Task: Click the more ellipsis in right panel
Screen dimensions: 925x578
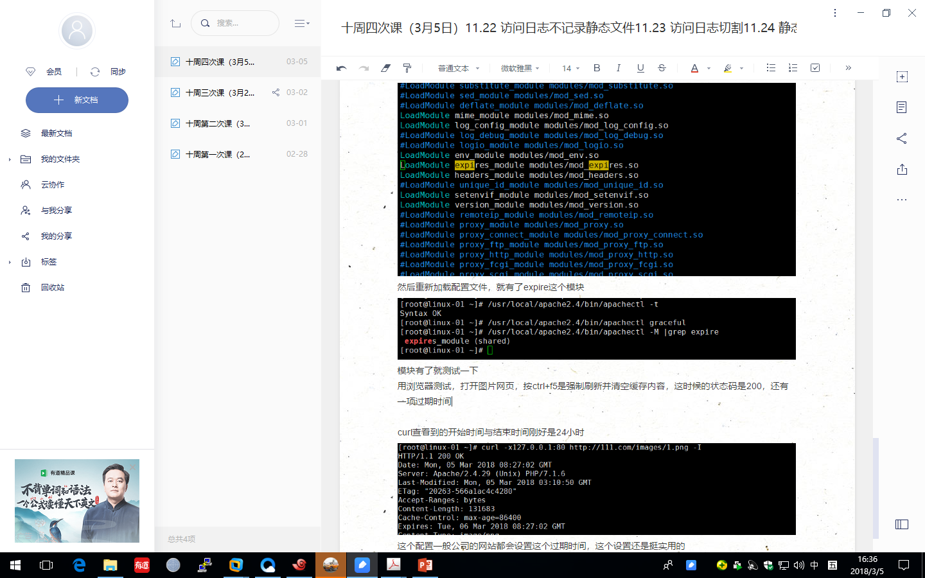Action: (x=902, y=200)
